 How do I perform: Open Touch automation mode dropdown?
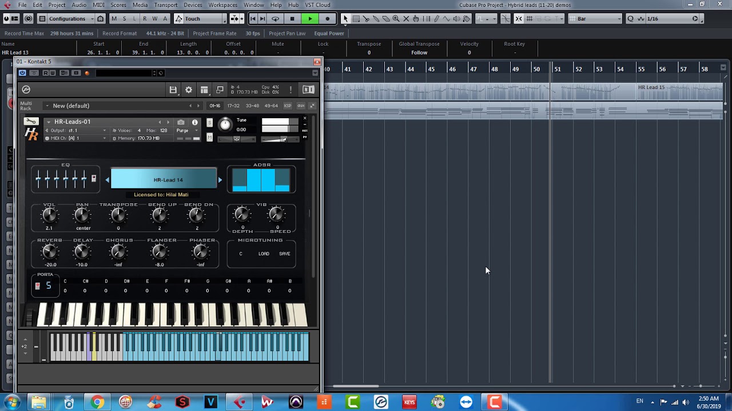point(200,19)
